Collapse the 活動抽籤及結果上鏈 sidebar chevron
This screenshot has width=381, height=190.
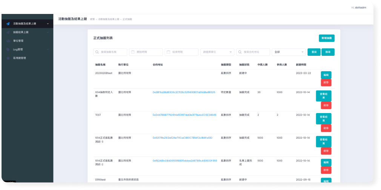tap(48, 24)
